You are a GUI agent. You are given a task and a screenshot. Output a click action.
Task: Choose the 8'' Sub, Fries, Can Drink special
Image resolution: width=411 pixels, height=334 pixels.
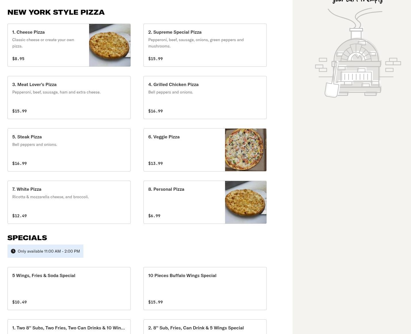205,327
